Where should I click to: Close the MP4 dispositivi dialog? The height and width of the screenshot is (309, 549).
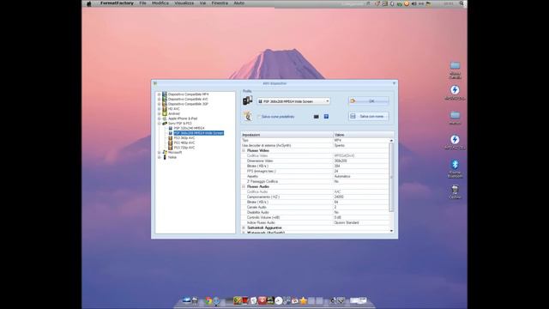click(x=394, y=83)
